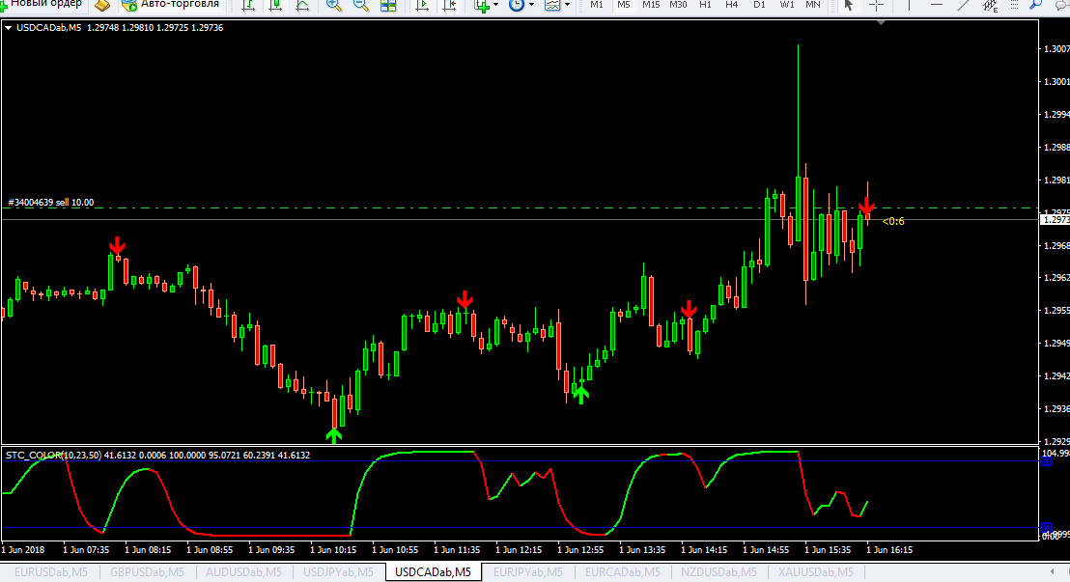Image resolution: width=1070 pixels, height=582 pixels.
Task: Click the gray chart shift marker triangle
Action: 881,22
